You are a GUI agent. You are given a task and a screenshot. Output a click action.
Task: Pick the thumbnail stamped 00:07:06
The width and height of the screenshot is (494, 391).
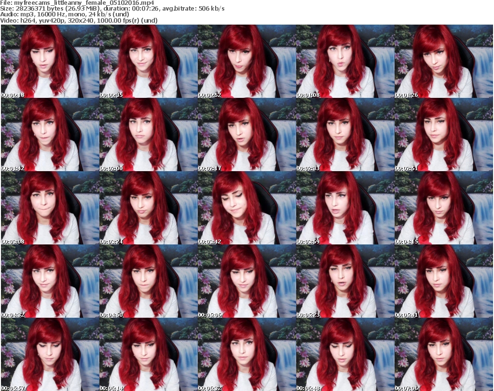443,354
